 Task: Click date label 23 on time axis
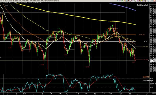pos(138,93)
